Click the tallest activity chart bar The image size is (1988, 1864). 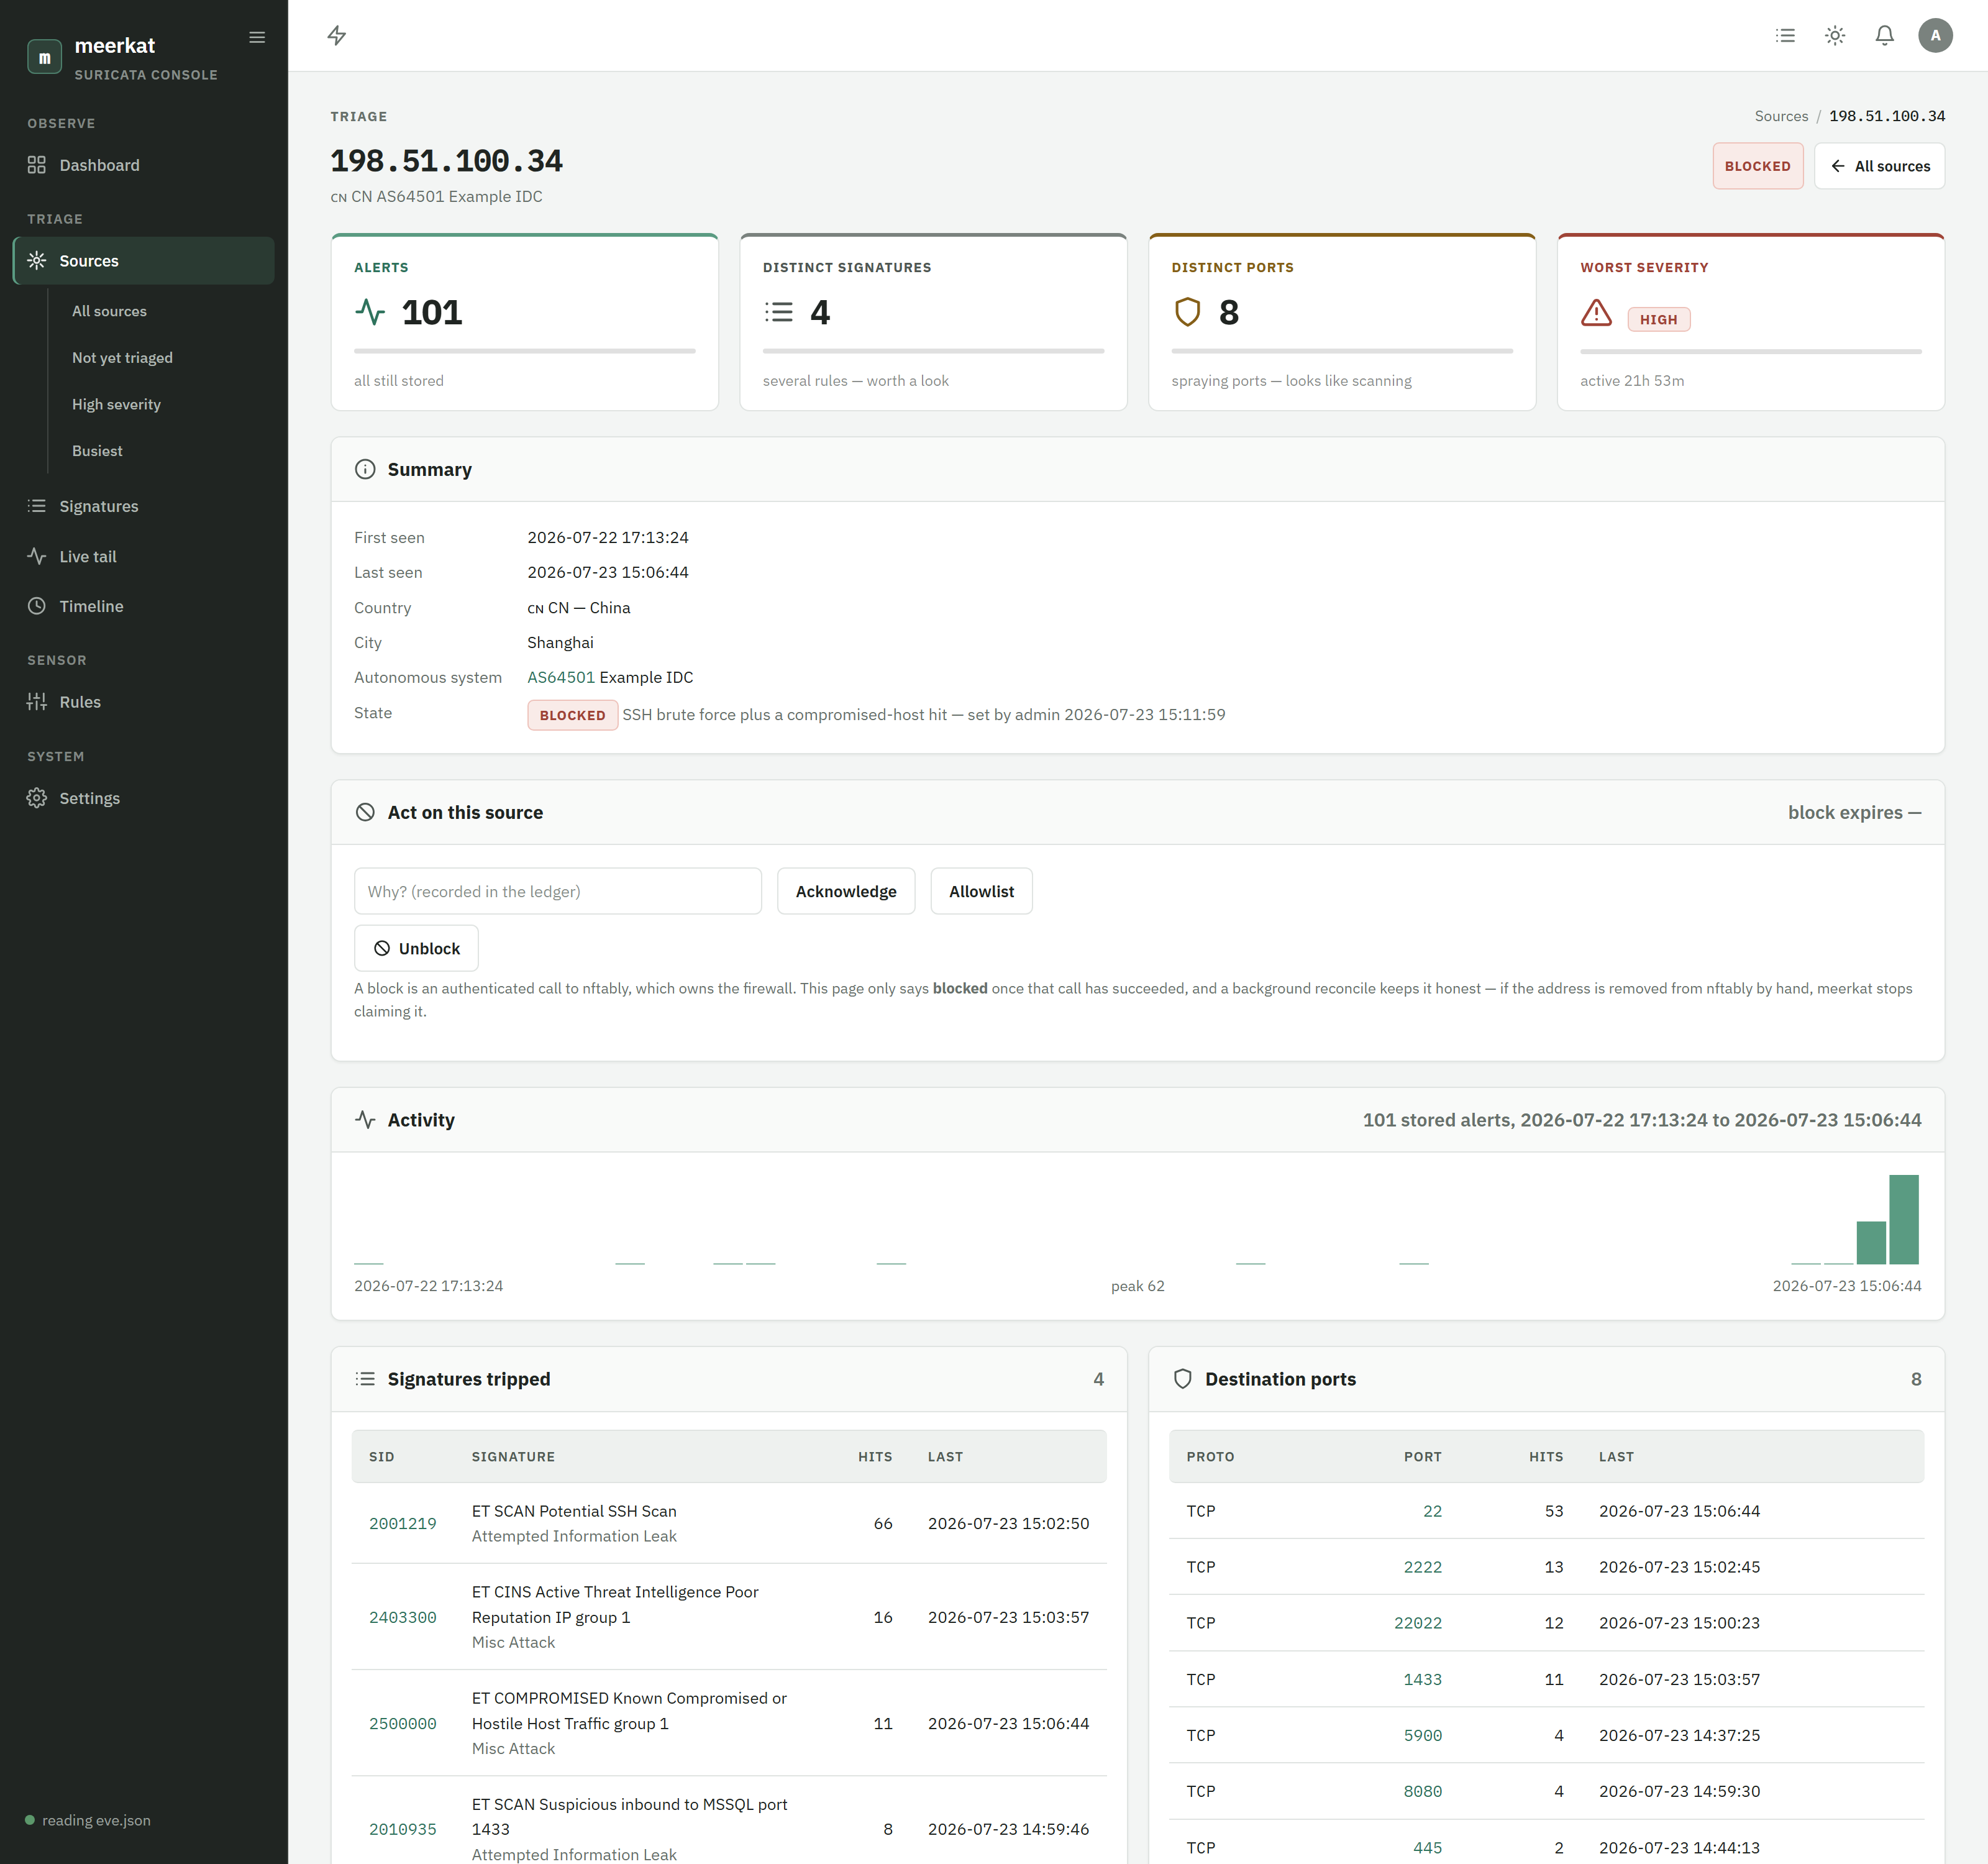(x=1904, y=1220)
